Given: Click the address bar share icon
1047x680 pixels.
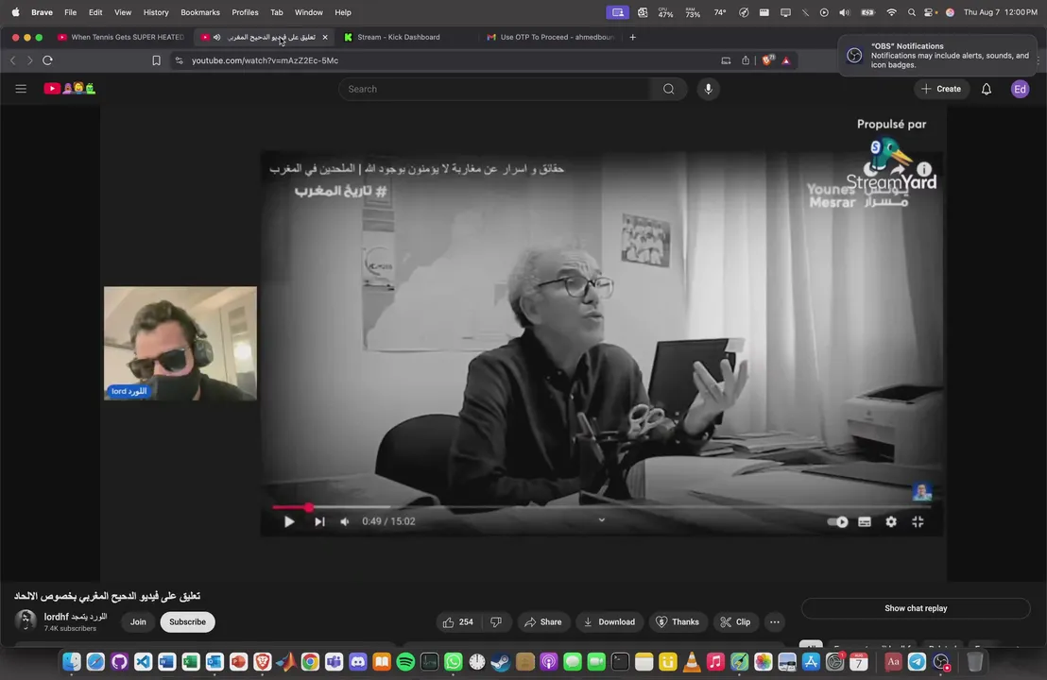Looking at the screenshot, I should coord(746,60).
